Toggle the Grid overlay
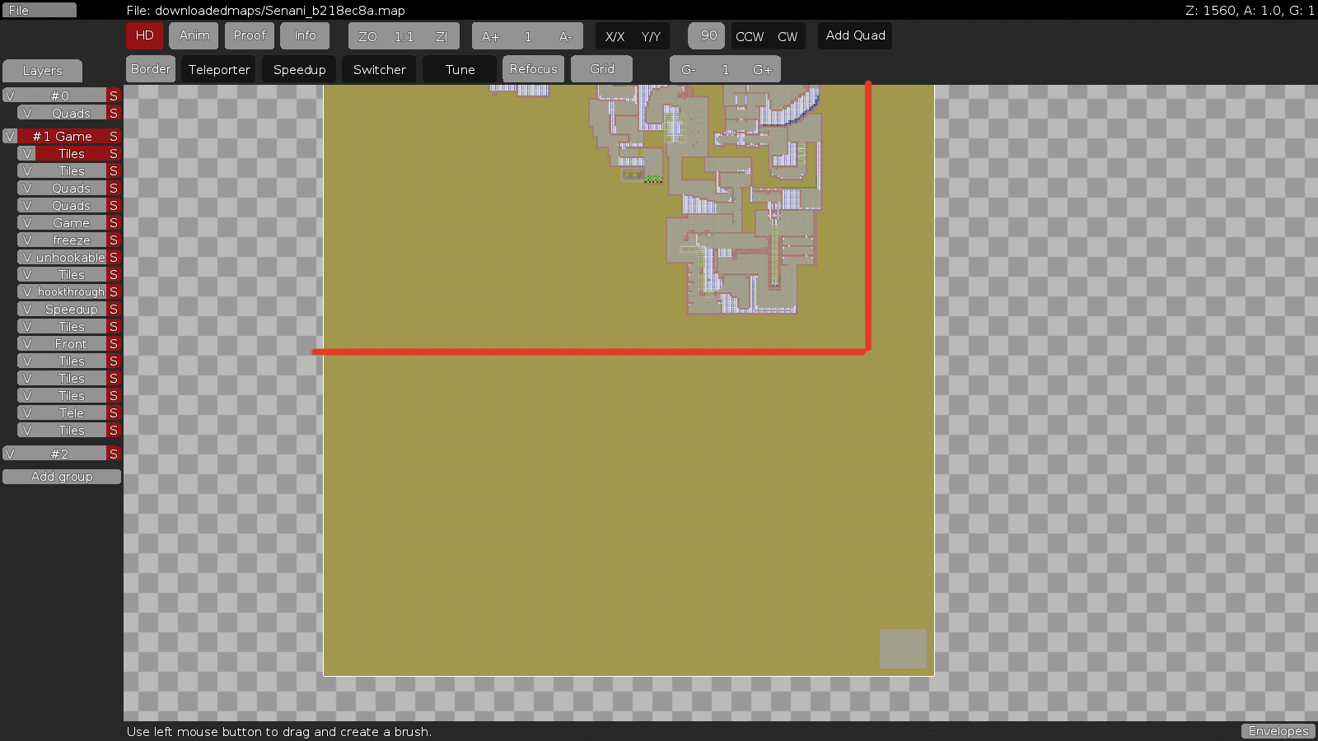Viewport: 1318px width, 741px height. click(x=601, y=69)
